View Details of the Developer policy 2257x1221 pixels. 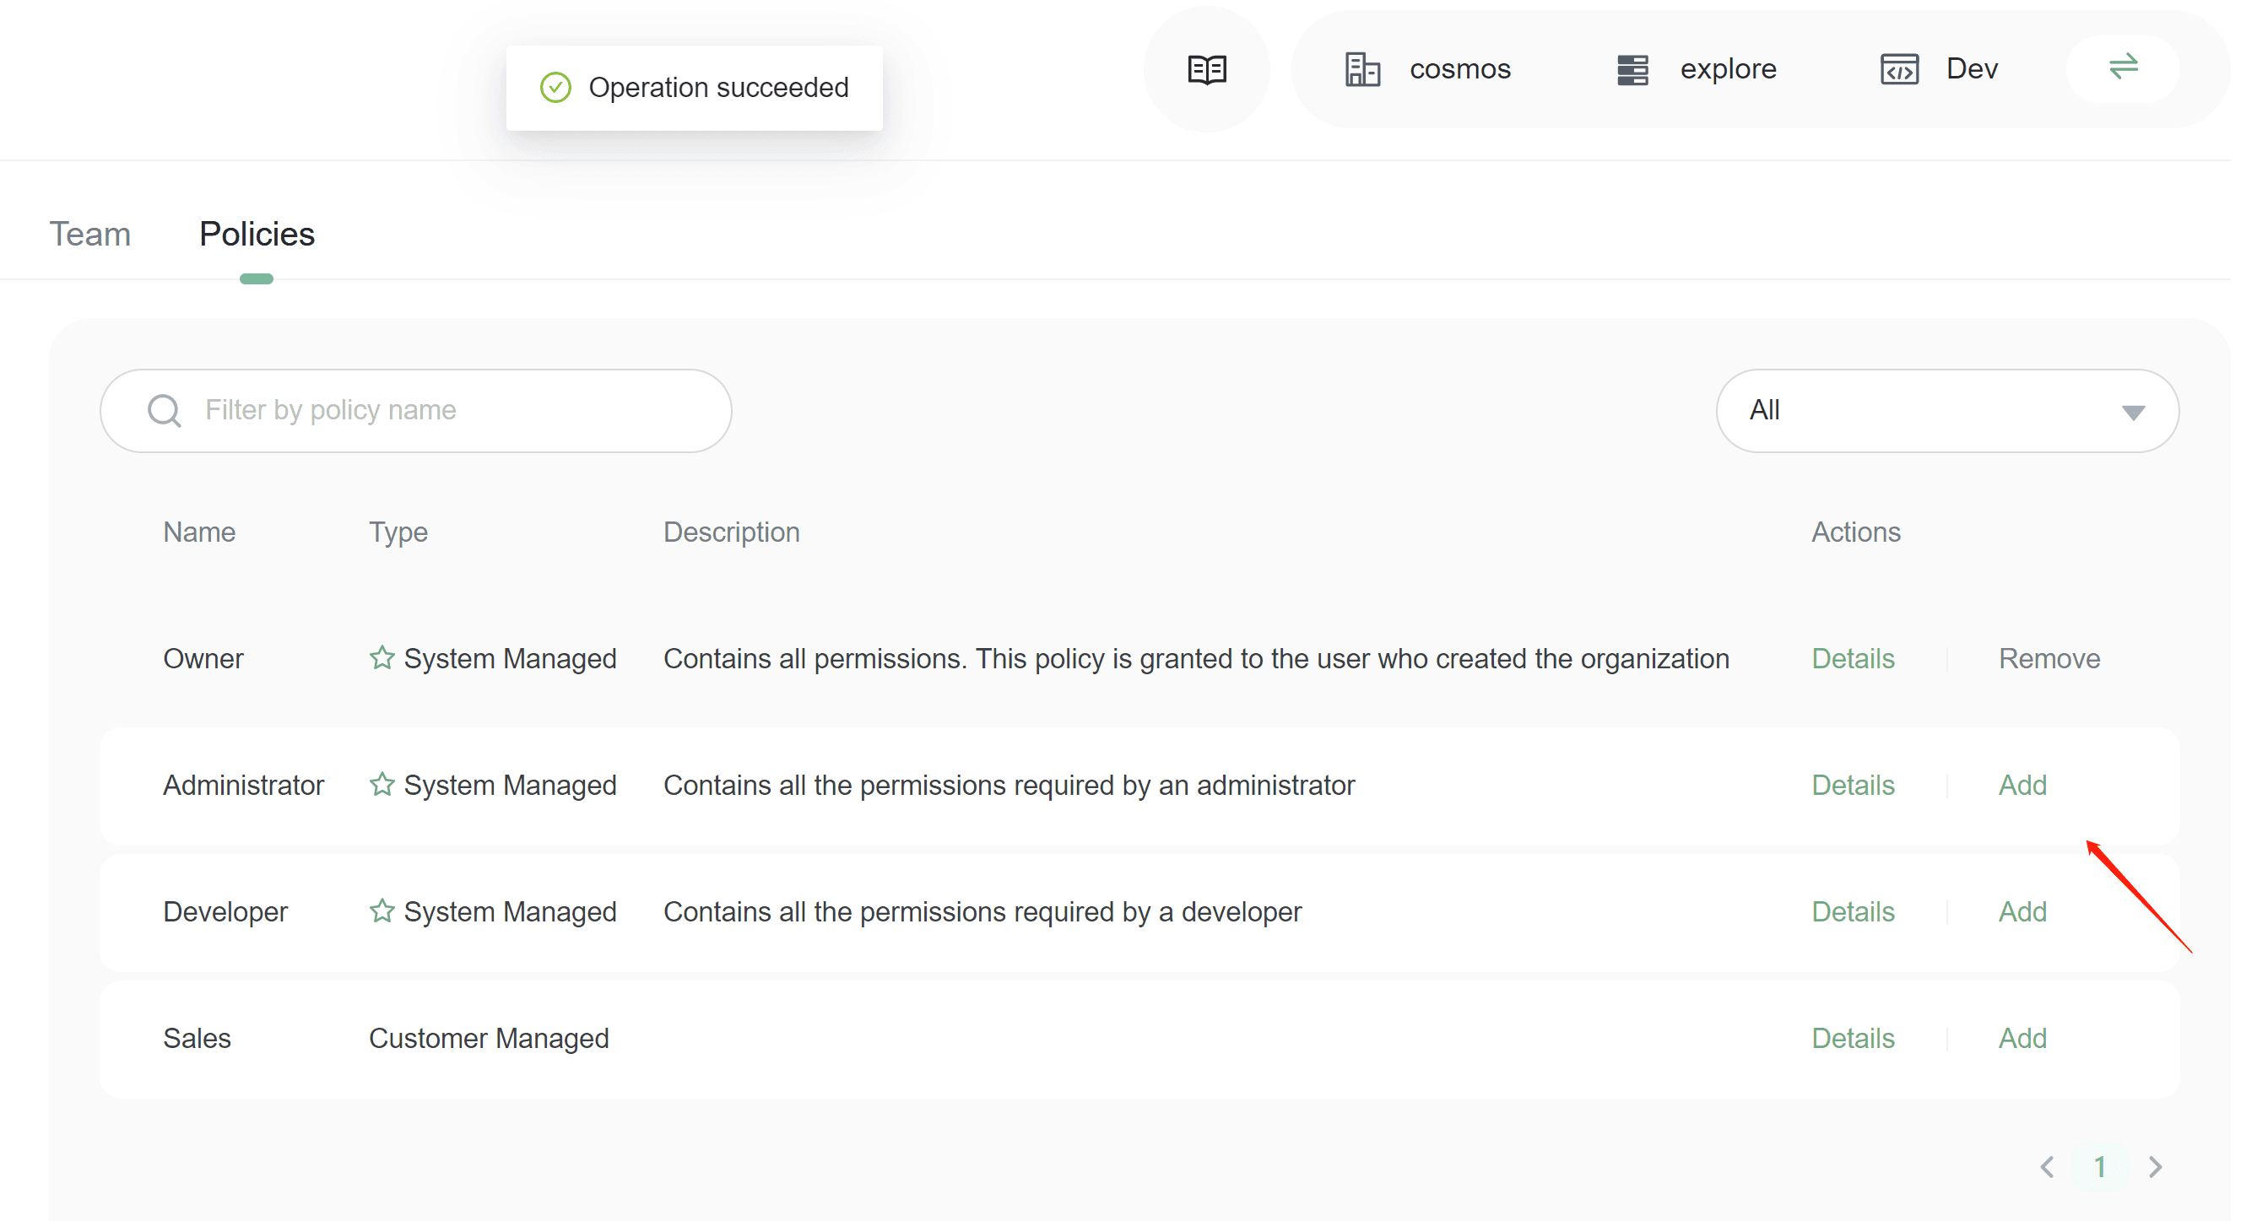[1852, 912]
